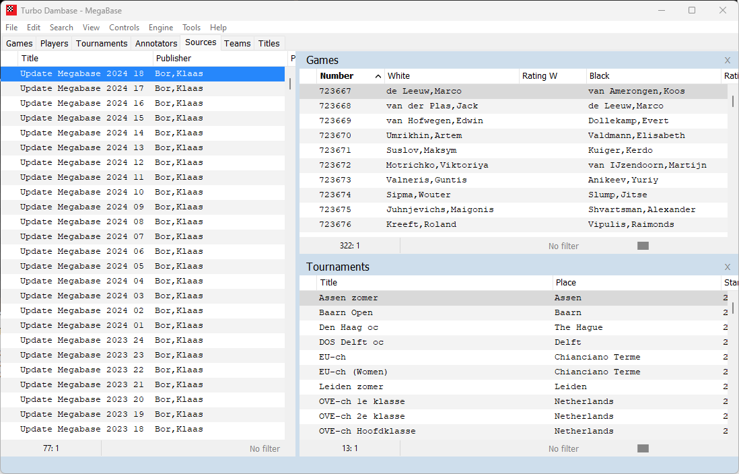Screen dimensions: 739x474
Task: Click the gray filter box in Tournaments panel
Action: (x=643, y=448)
